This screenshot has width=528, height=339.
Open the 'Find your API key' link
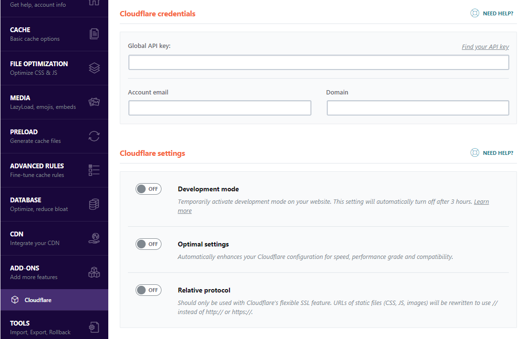click(485, 47)
